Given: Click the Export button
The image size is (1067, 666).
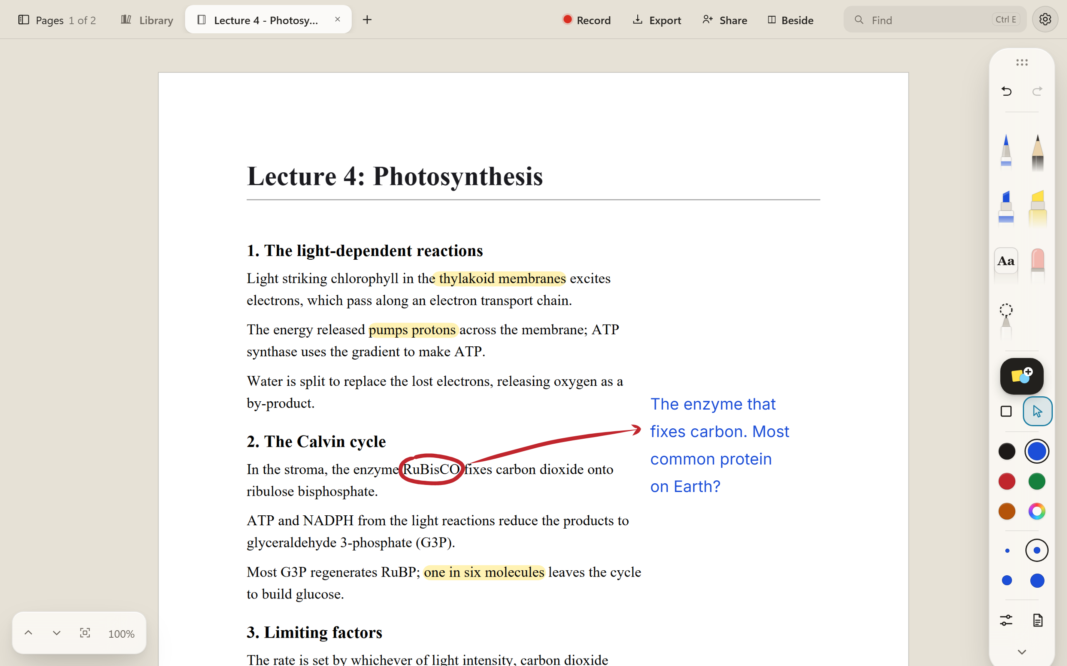Looking at the screenshot, I should coord(657,20).
